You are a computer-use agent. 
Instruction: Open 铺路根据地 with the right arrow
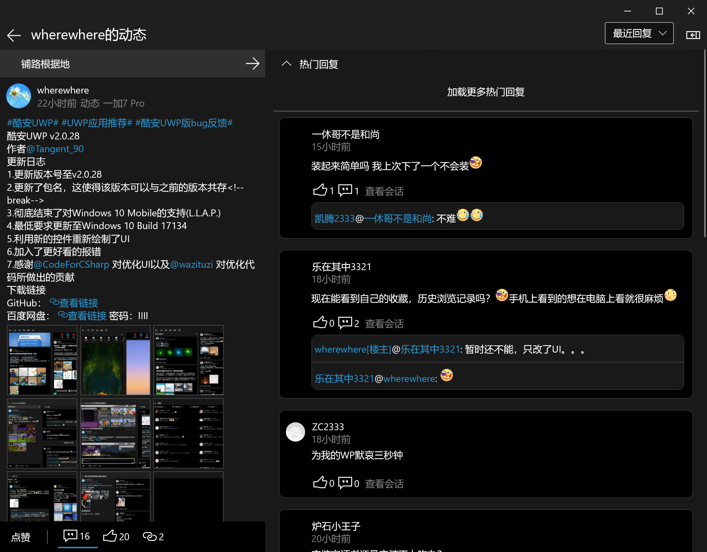[252, 63]
